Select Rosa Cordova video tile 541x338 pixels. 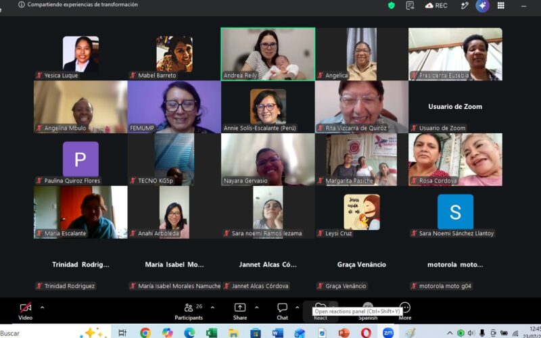(x=455, y=160)
